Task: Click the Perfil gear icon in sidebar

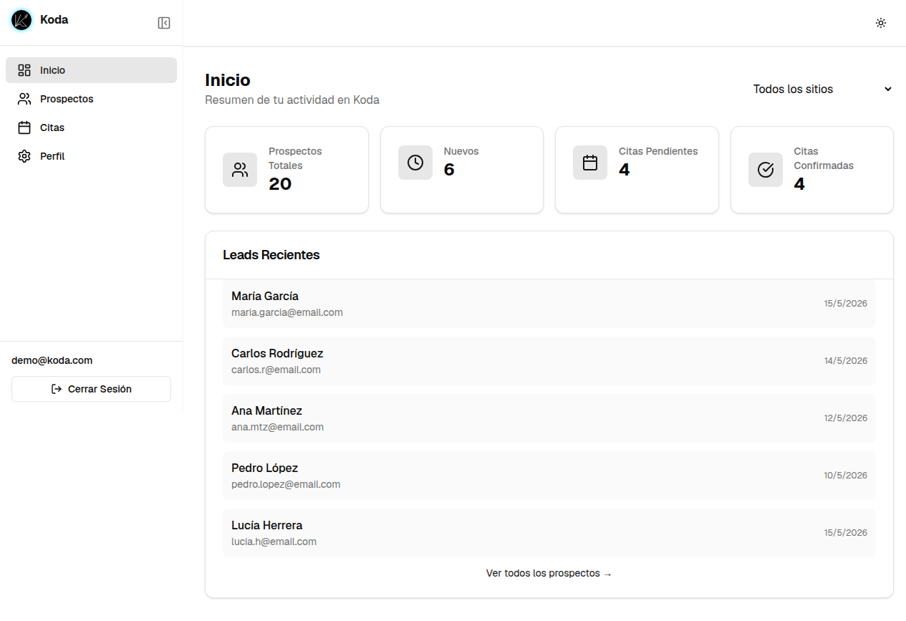Action: click(x=24, y=156)
